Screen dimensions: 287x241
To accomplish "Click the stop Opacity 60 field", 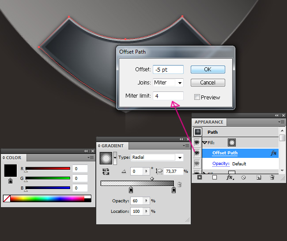I will (136, 201).
